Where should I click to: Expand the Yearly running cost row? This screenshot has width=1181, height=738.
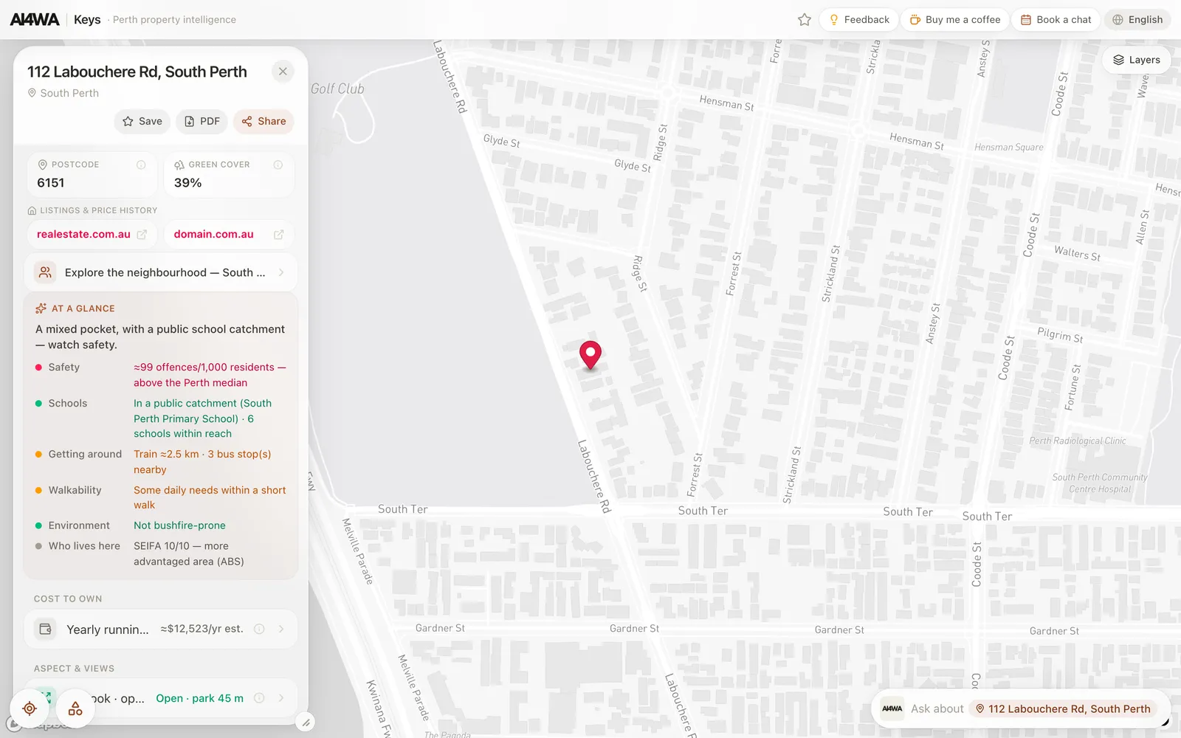click(x=161, y=629)
